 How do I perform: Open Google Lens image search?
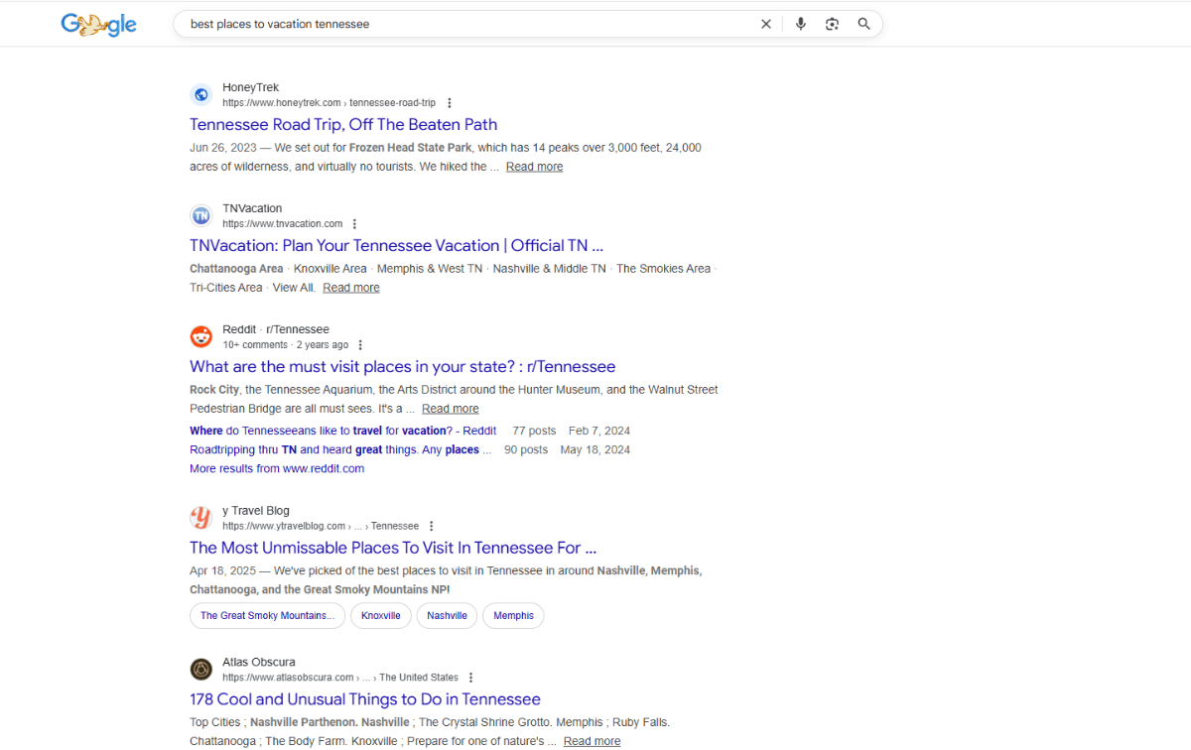coord(832,23)
